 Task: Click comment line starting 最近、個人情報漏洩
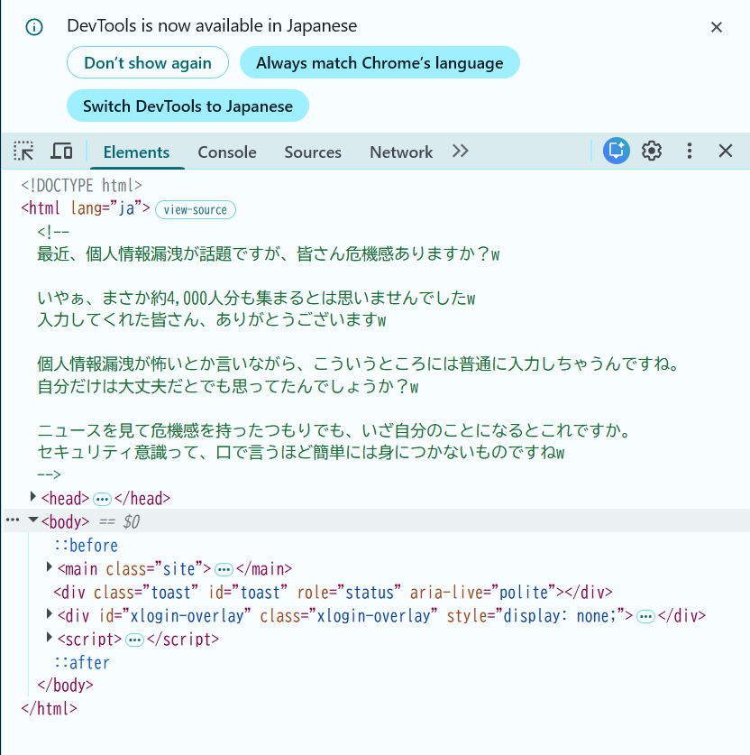coord(269,254)
